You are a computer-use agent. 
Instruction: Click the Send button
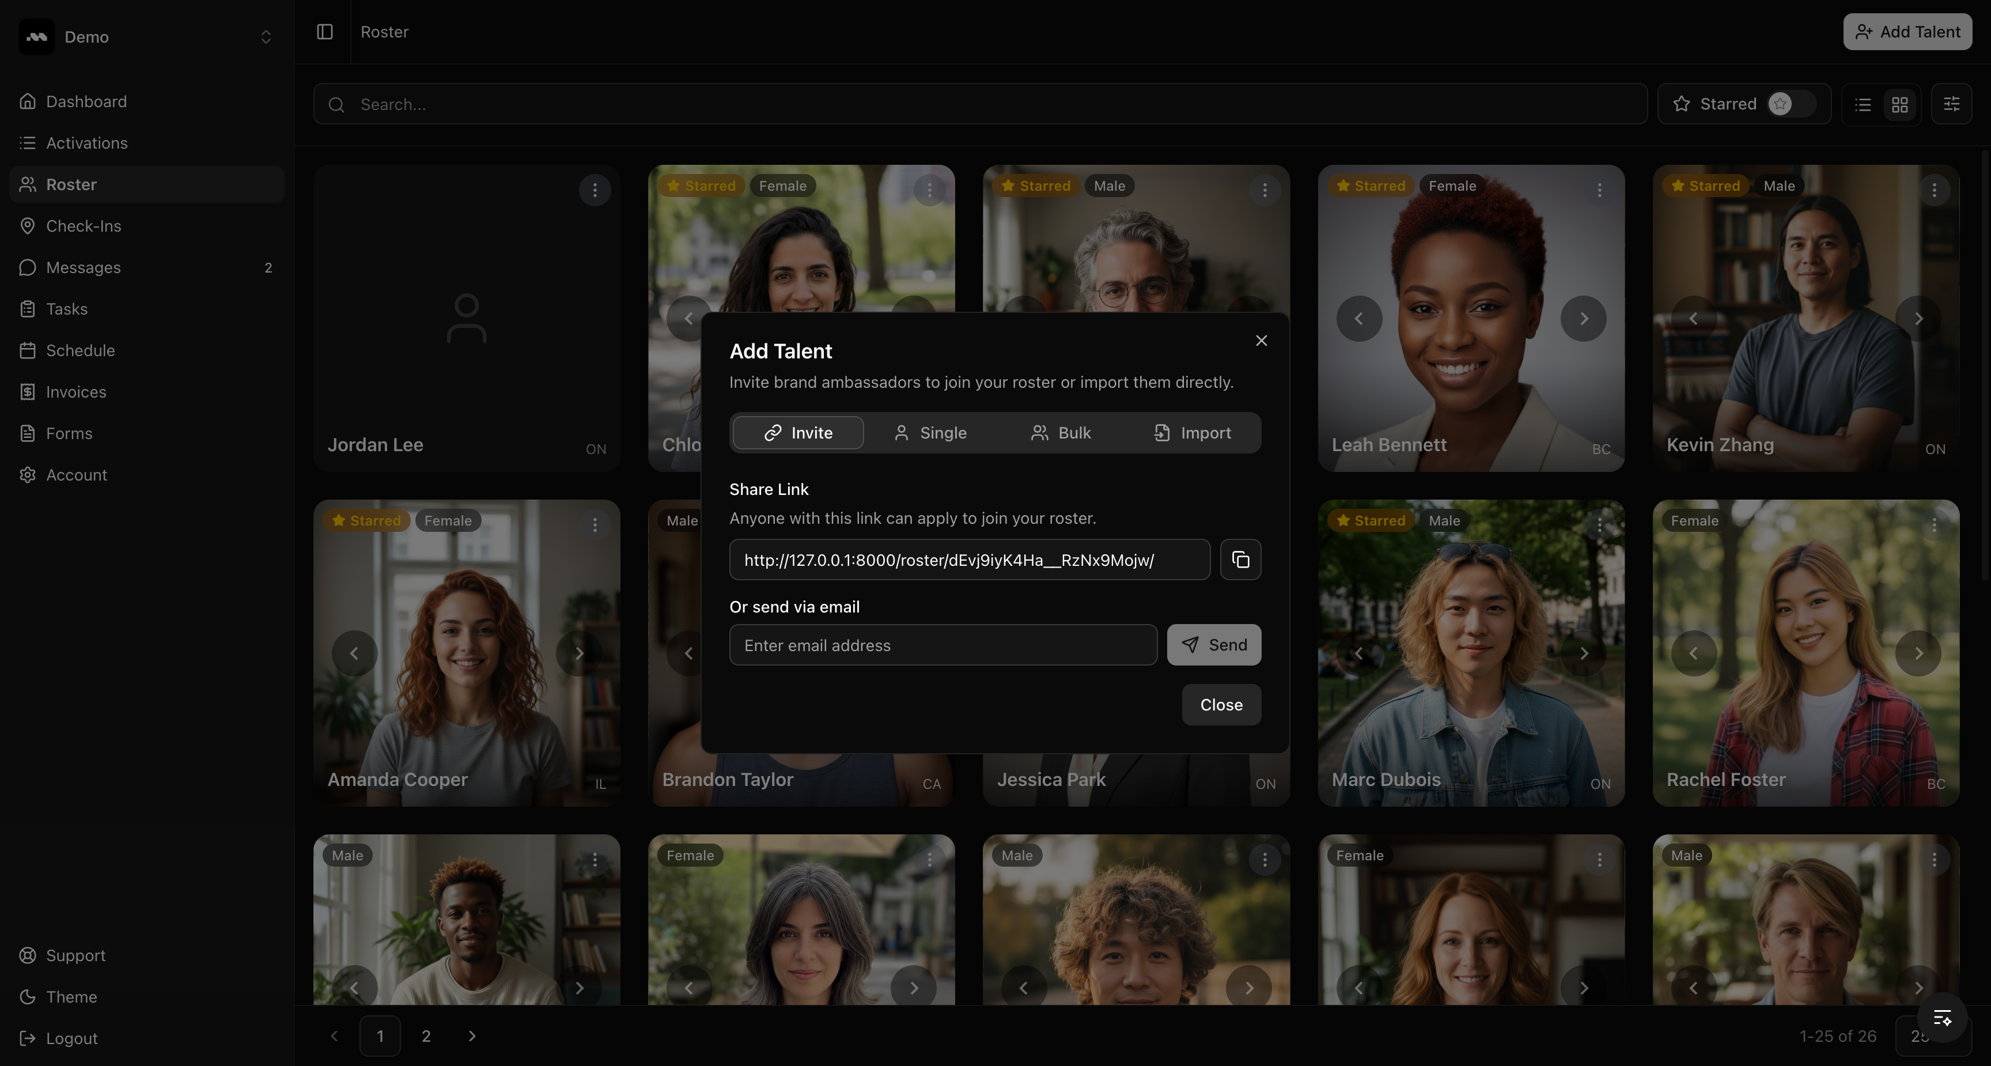(x=1213, y=645)
